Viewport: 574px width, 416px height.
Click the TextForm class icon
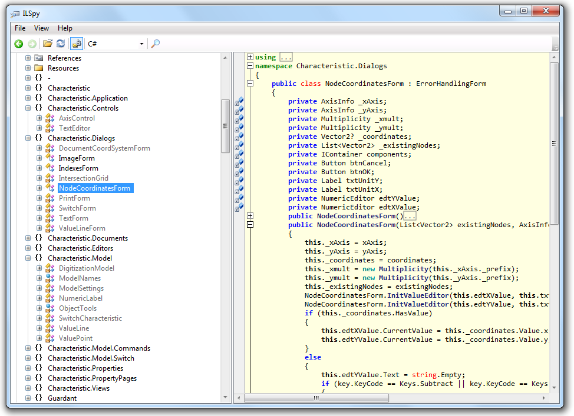pyautogui.click(x=50, y=218)
